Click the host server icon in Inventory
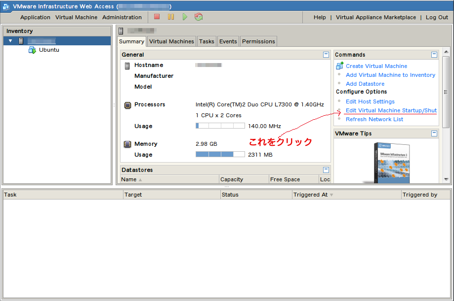The image size is (454, 301). [x=21, y=41]
